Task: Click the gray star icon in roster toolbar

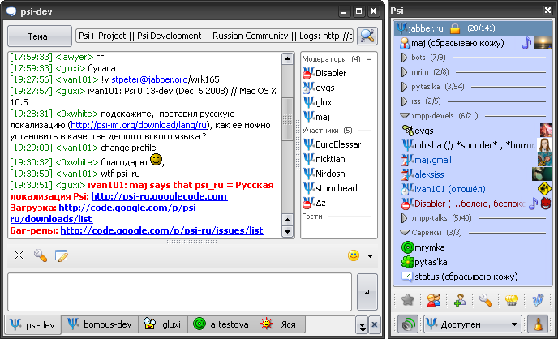Action: pos(407,300)
